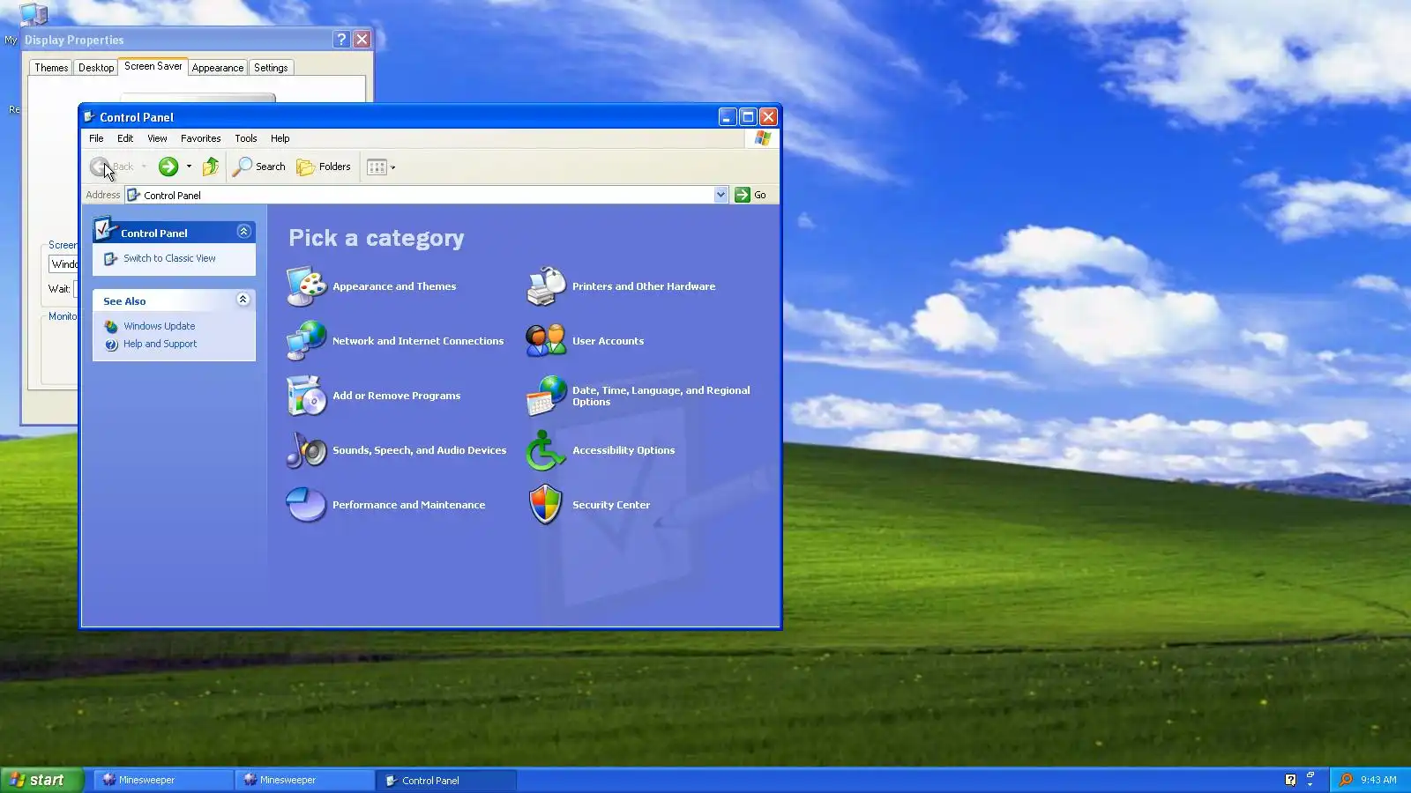
Task: Click the question-mark balloon tray icon
Action: point(1291,780)
